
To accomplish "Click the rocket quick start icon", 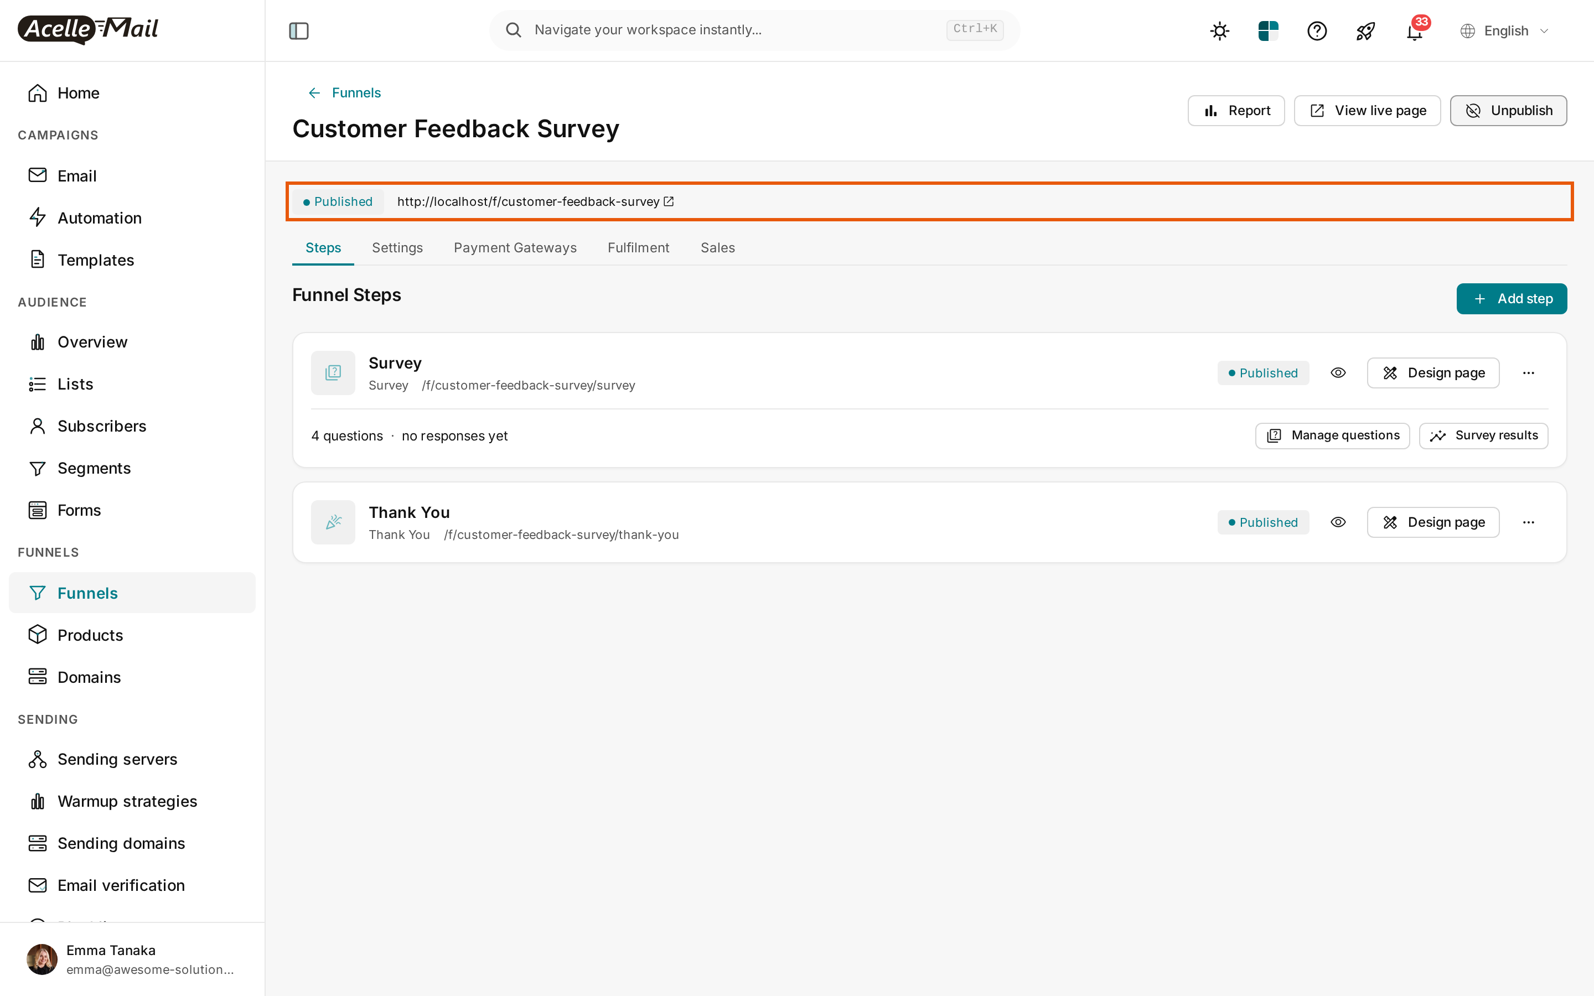I will click(1365, 31).
